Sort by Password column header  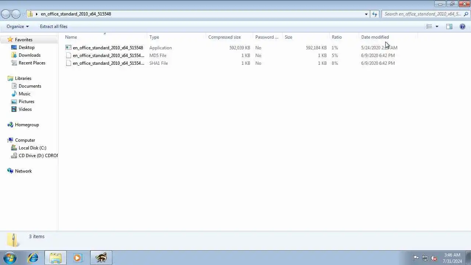[x=267, y=37]
